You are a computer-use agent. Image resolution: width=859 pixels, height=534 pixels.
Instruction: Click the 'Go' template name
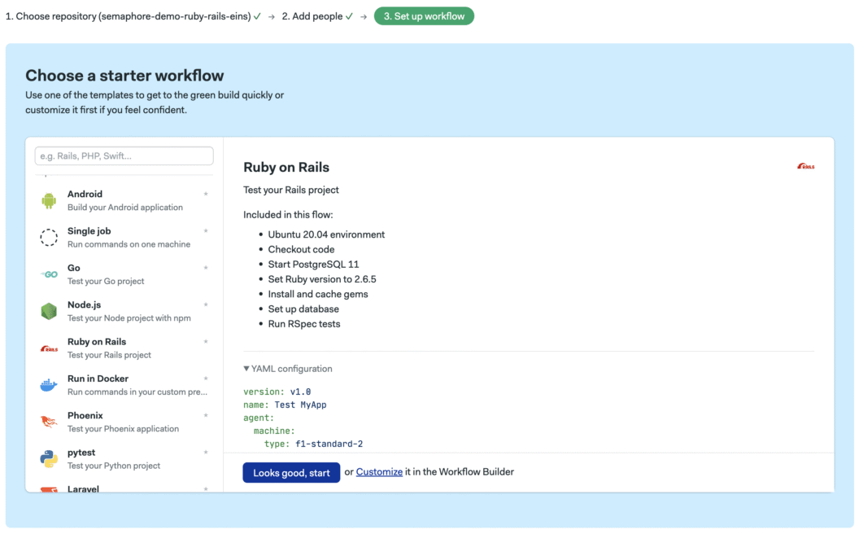click(74, 268)
